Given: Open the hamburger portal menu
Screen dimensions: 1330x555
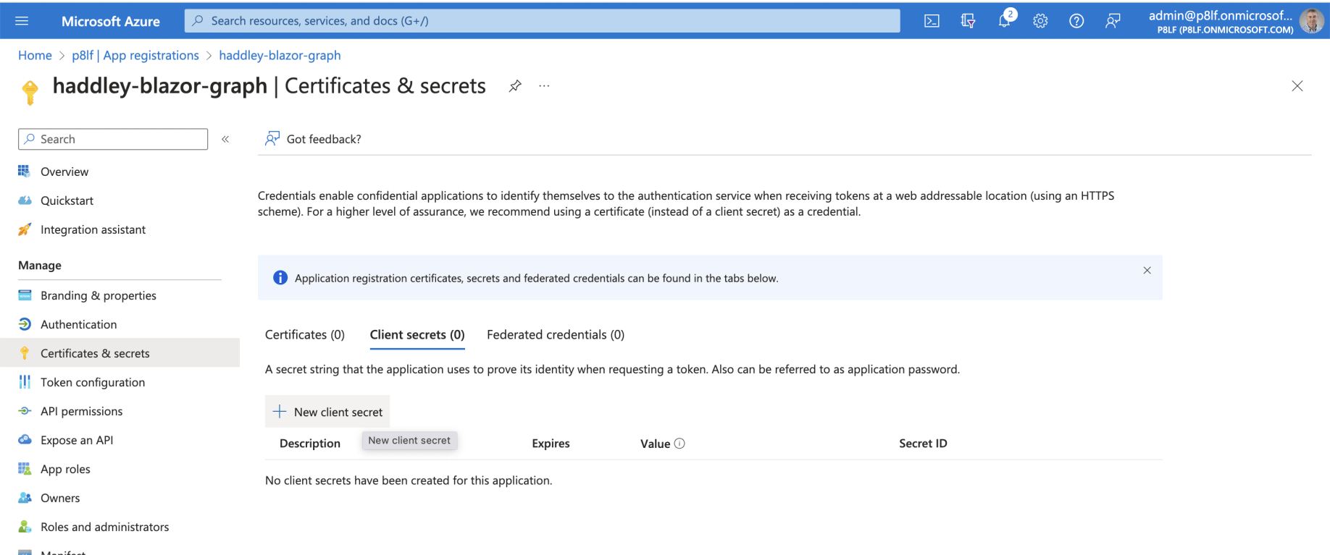Looking at the screenshot, I should 22,21.
